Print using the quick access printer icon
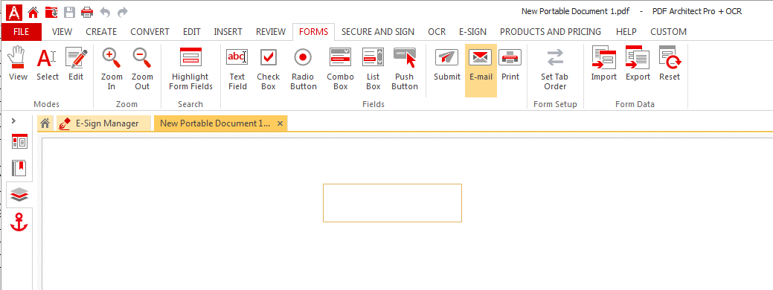 click(87, 12)
